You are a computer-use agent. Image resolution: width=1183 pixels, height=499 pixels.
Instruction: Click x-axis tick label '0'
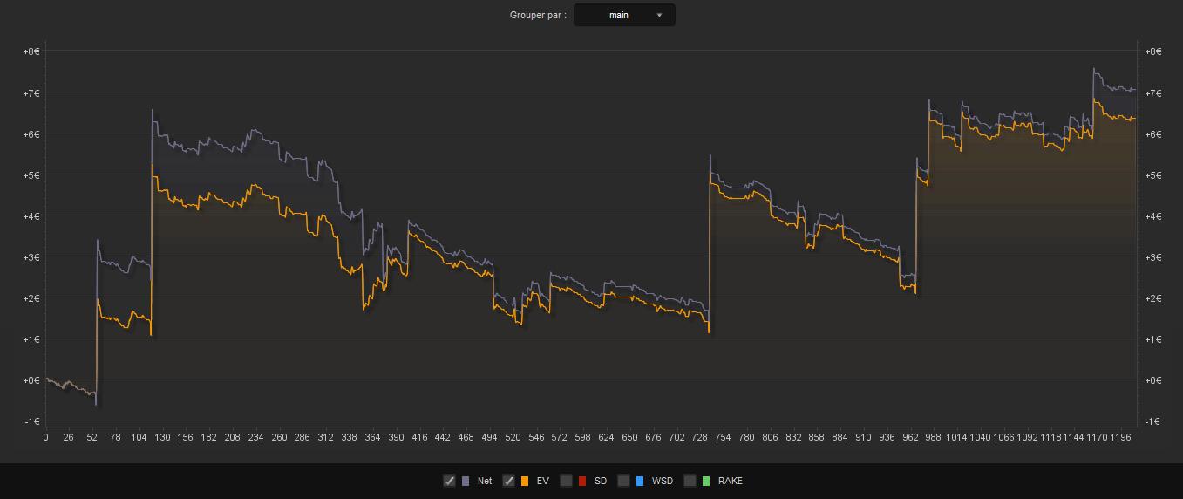tap(45, 437)
